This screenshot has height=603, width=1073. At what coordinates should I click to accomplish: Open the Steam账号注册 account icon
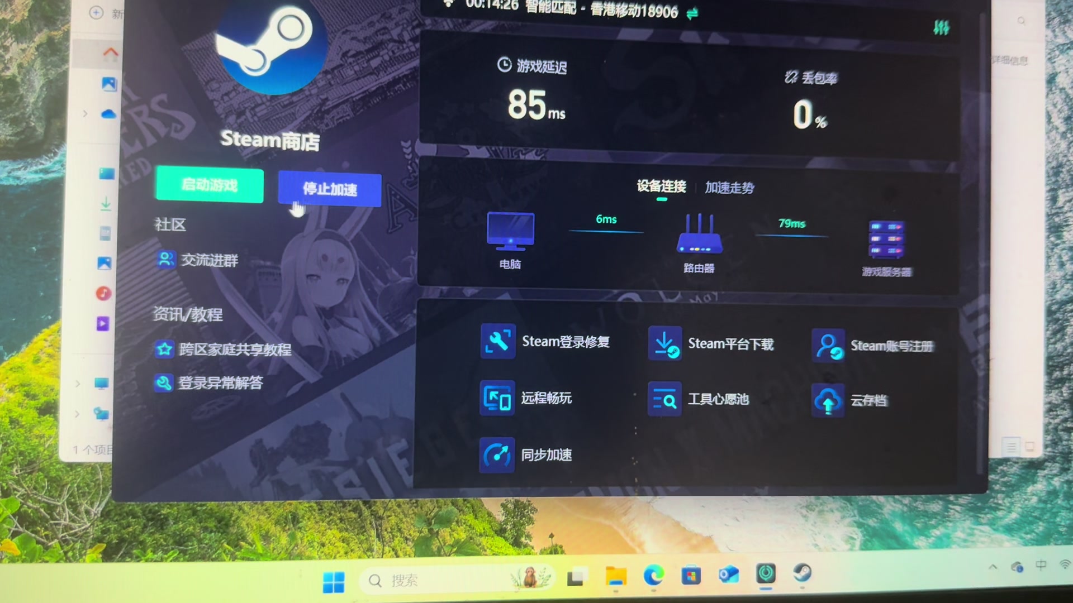tap(828, 345)
